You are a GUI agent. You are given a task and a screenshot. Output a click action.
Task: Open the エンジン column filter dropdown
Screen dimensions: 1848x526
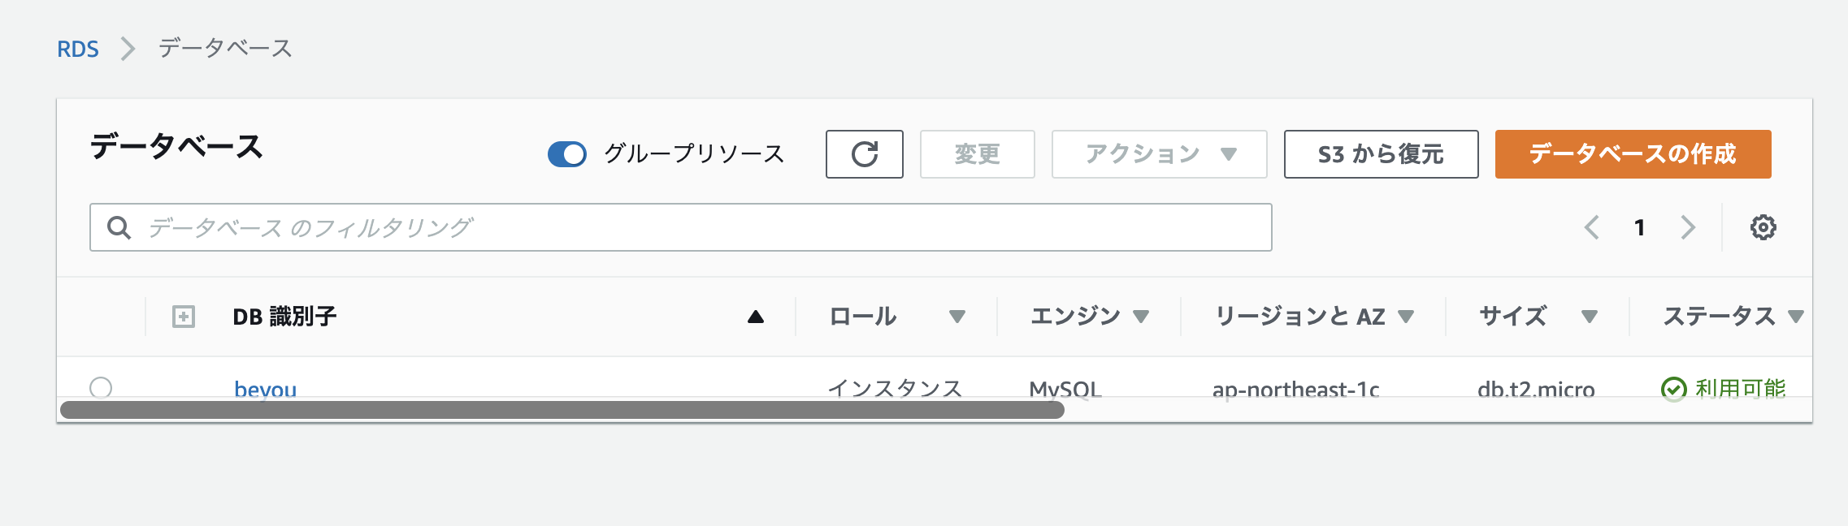(1143, 317)
